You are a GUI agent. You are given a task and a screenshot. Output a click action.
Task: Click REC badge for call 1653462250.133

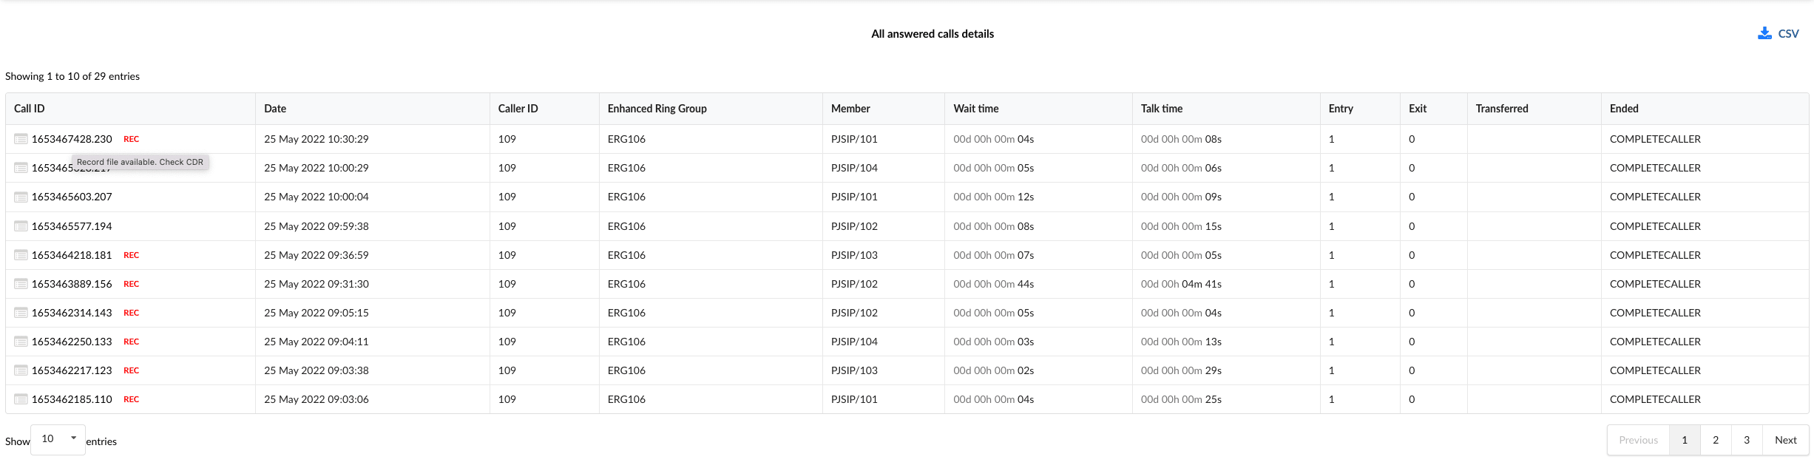[x=131, y=342]
